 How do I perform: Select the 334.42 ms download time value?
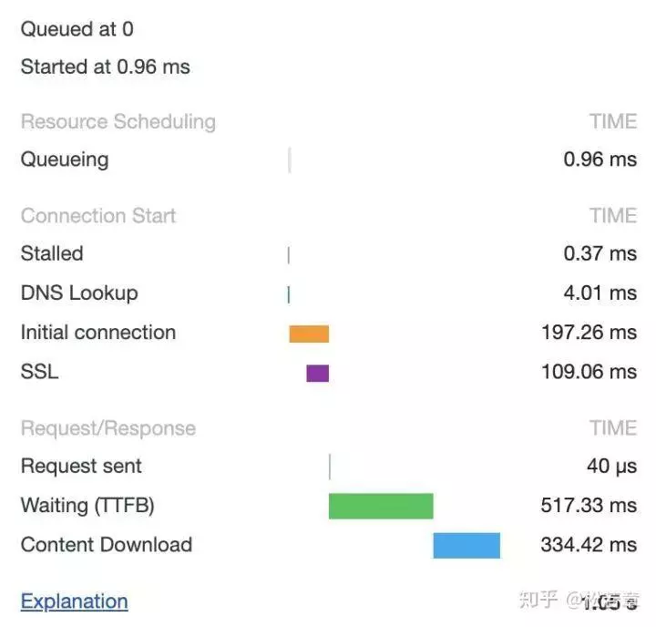pyautogui.click(x=589, y=545)
